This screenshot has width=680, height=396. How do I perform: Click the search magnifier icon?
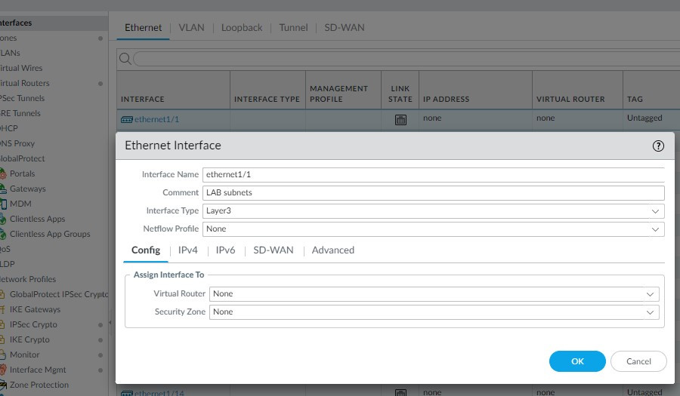pyautogui.click(x=125, y=58)
